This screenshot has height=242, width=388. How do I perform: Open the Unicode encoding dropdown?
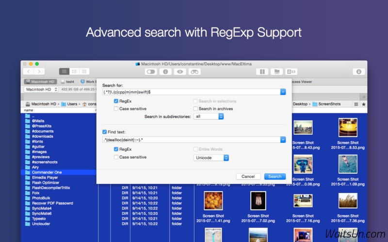(x=211, y=158)
